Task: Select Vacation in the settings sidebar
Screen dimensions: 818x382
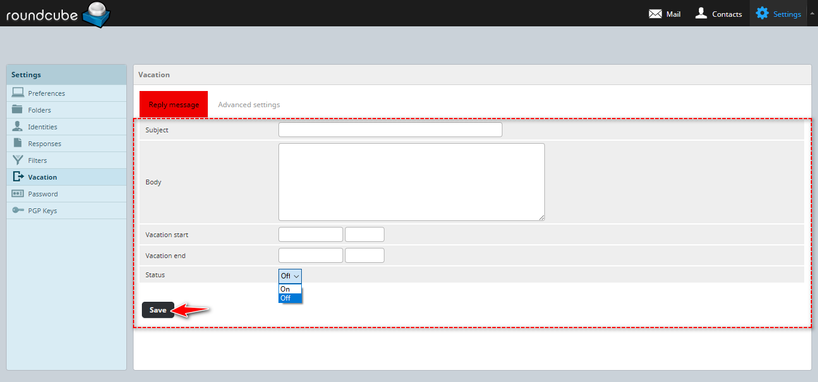Action: [x=66, y=177]
